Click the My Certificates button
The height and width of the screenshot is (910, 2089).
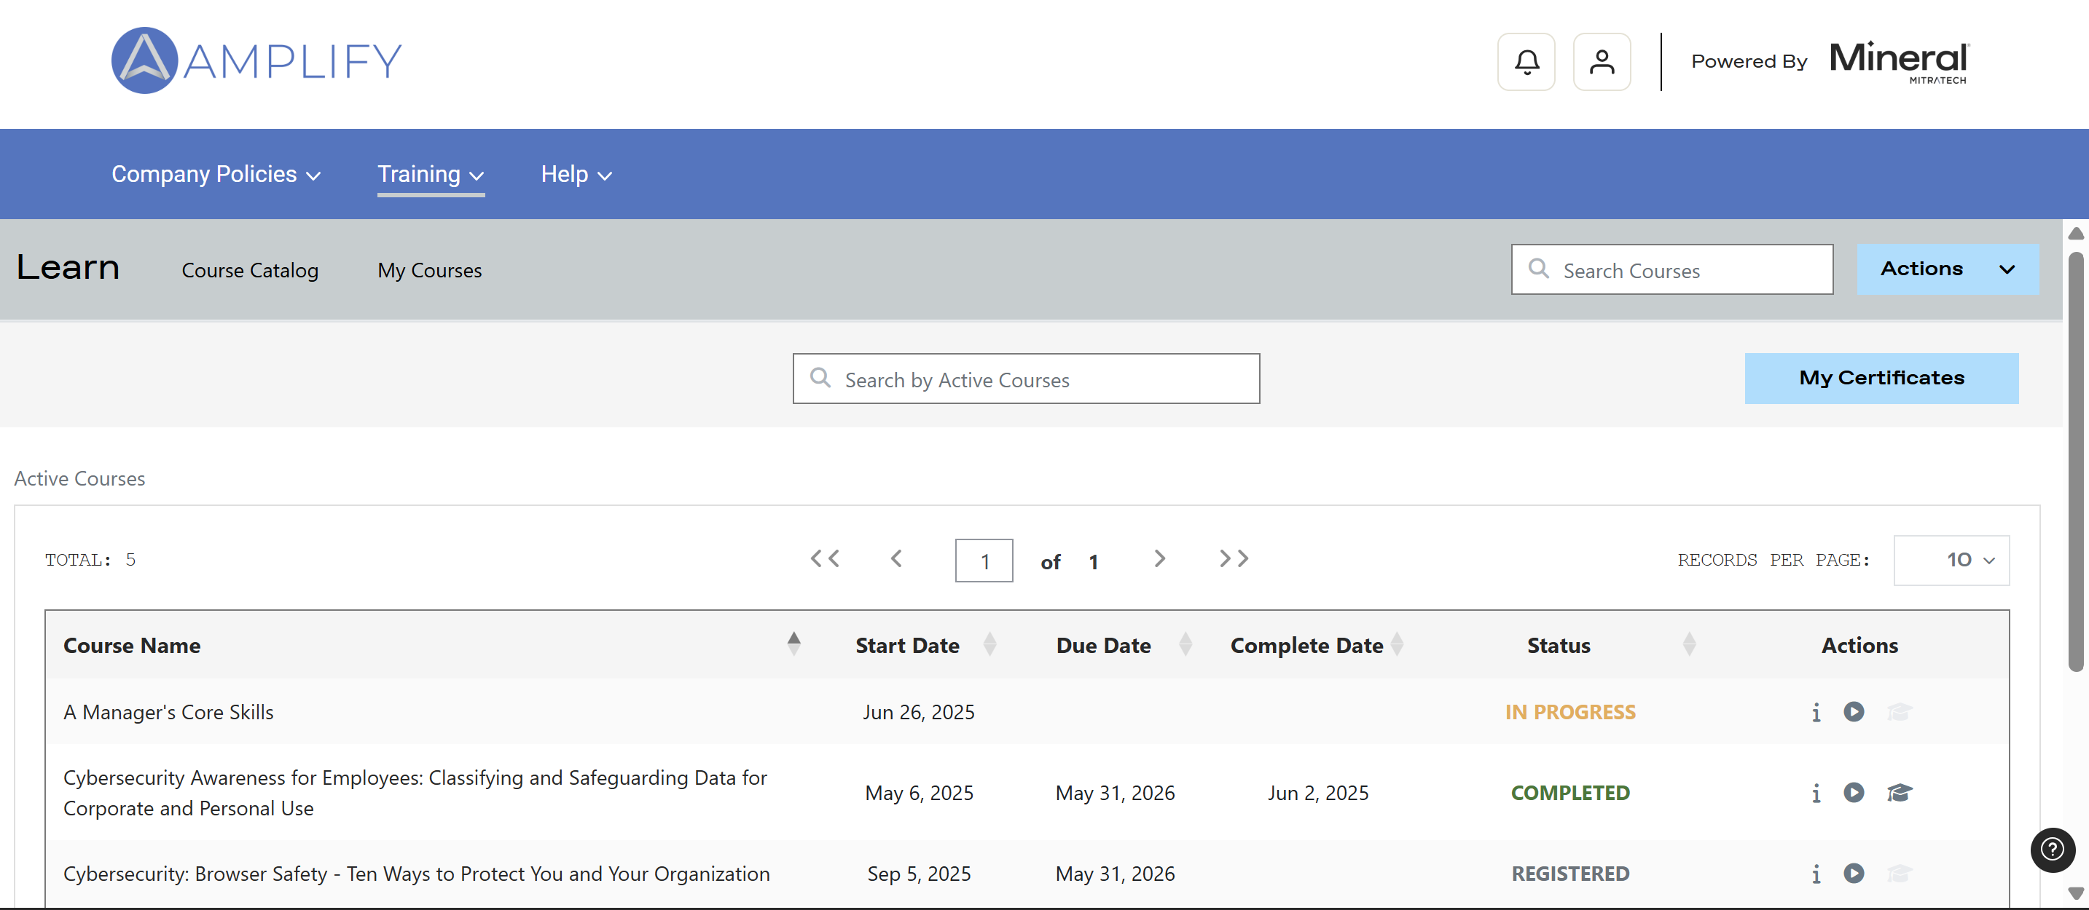click(x=1881, y=378)
